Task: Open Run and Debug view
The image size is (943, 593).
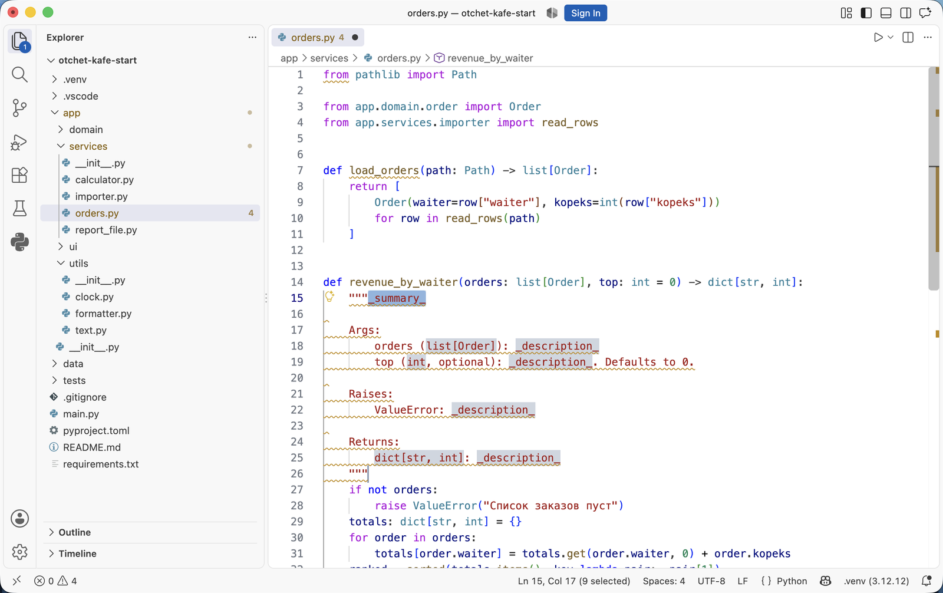Action: pyautogui.click(x=19, y=142)
